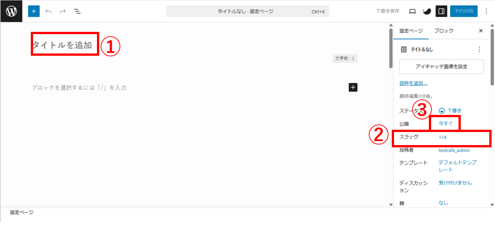The width and height of the screenshot is (495, 227).
Task: Open the blue block inserter plus button
Action: tap(34, 11)
